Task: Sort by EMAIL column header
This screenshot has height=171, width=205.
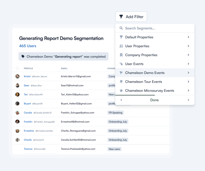Action: click(64, 68)
